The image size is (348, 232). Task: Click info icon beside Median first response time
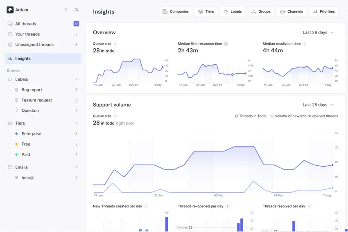tap(226, 44)
